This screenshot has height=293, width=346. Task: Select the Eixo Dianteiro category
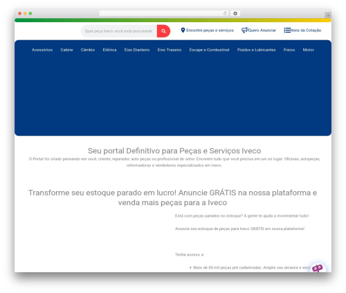137,50
